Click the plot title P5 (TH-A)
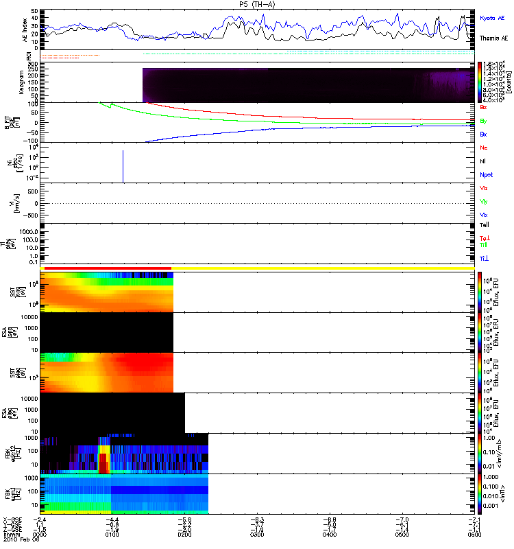This screenshot has width=514, height=549. pyautogui.click(x=257, y=4)
